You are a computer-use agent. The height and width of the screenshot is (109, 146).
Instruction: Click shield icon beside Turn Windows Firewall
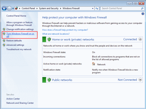click(4, 34)
